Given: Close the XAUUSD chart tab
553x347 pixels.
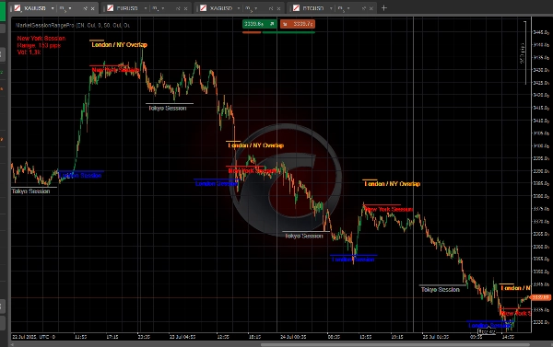Looking at the screenshot, I should (x=93, y=8).
